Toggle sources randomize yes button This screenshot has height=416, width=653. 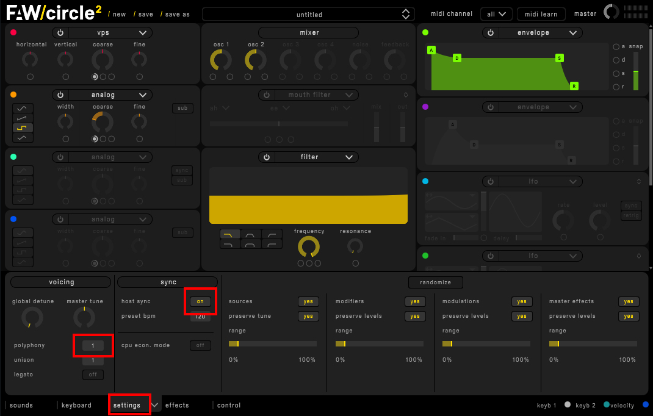tap(308, 301)
